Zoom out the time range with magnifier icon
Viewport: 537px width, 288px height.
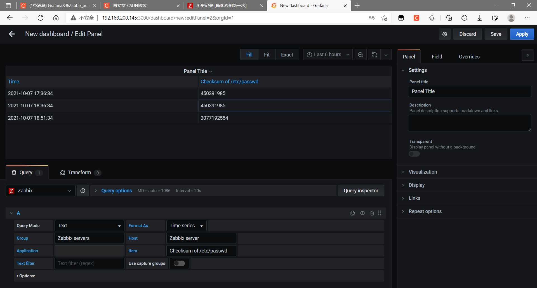click(360, 55)
